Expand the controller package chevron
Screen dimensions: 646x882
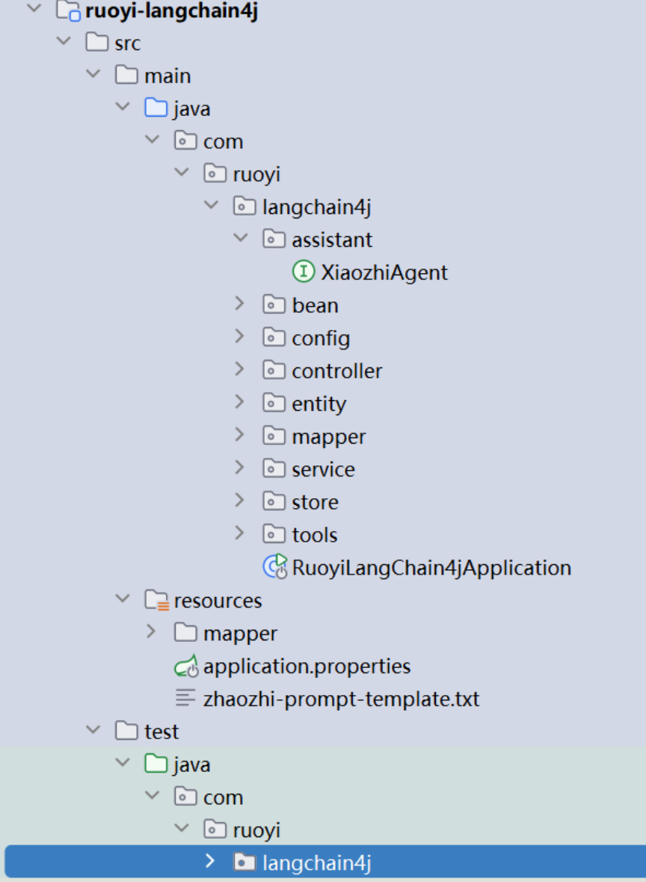point(239,370)
